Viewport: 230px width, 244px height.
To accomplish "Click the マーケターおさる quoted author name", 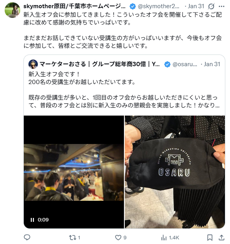I will (99, 64).
